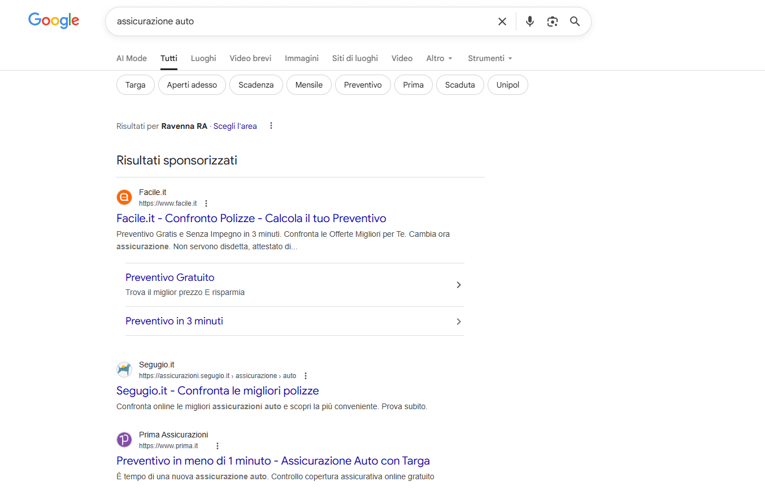
Task: Open the Preventivo Gratuito sitelink
Action: click(x=170, y=277)
